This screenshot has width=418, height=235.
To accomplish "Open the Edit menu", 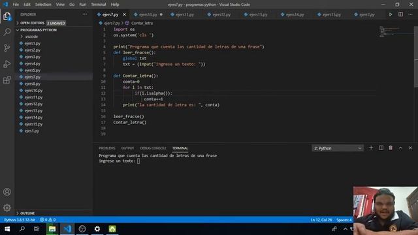I will point(27,5).
